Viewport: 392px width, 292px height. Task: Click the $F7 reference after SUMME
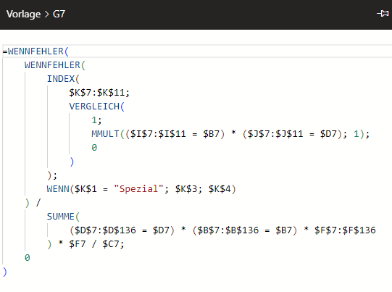(78, 244)
